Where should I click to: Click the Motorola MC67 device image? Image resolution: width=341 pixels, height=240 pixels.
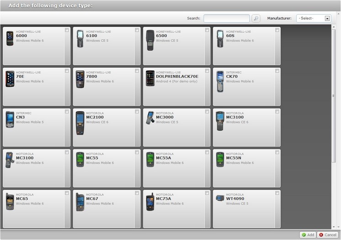80,202
